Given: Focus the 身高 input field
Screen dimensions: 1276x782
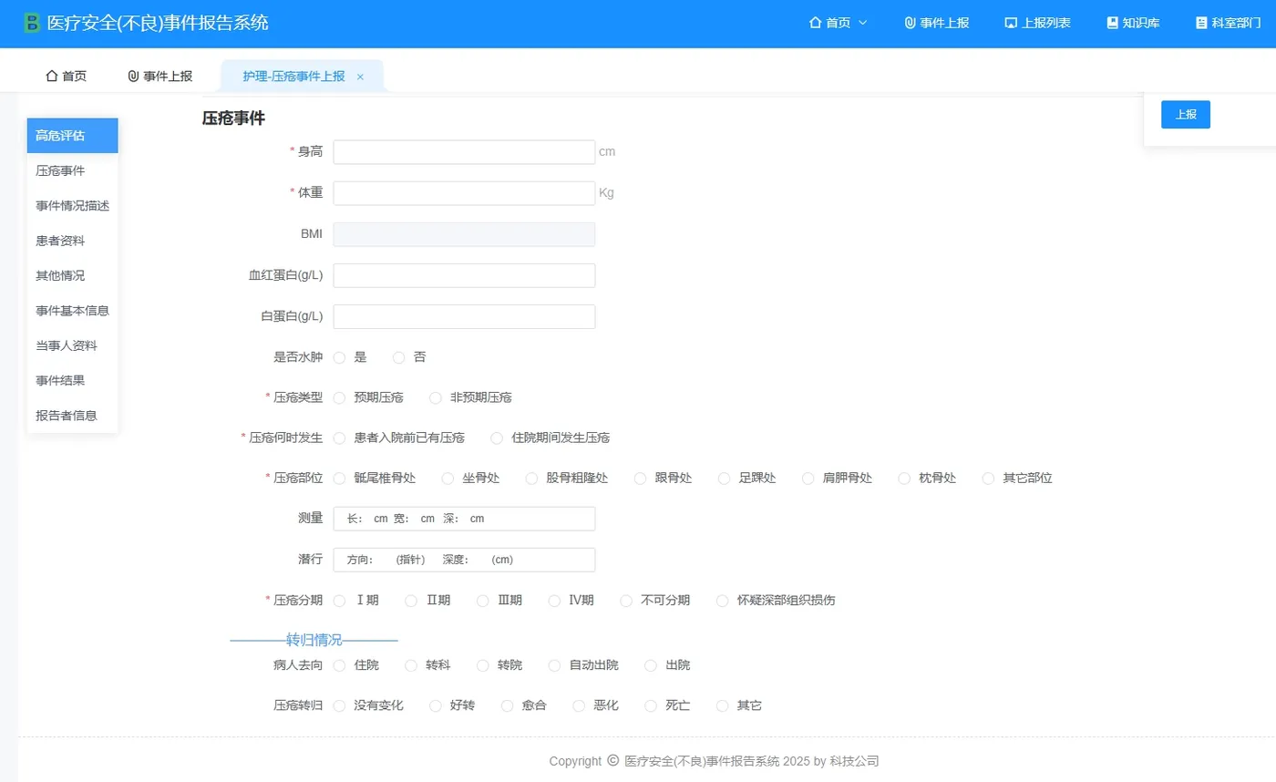Looking at the screenshot, I should 464,152.
